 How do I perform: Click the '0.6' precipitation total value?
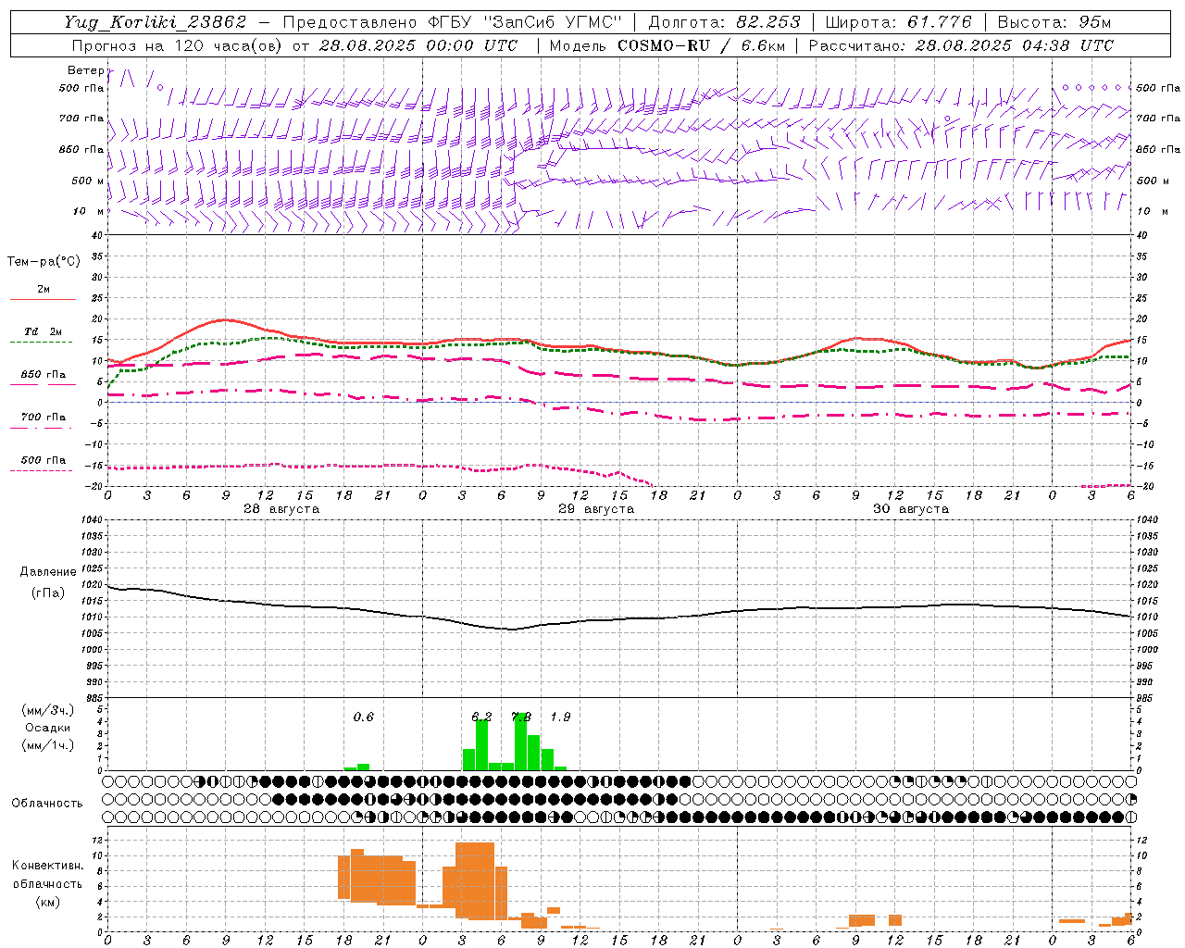point(364,717)
